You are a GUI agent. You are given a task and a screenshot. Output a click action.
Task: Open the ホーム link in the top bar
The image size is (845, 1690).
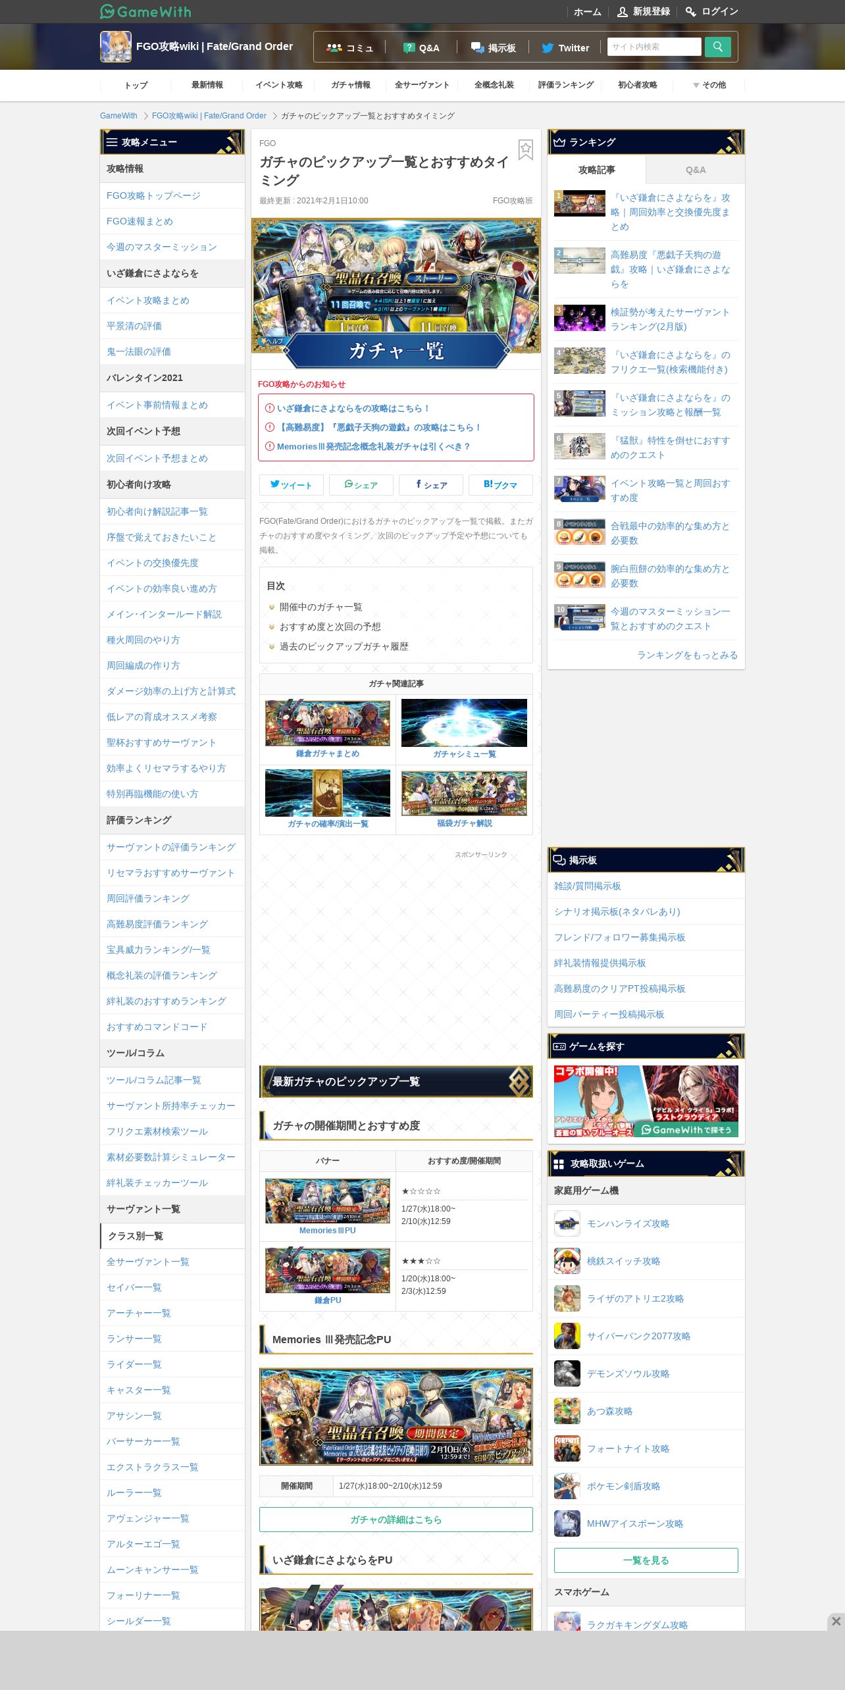[x=587, y=12]
